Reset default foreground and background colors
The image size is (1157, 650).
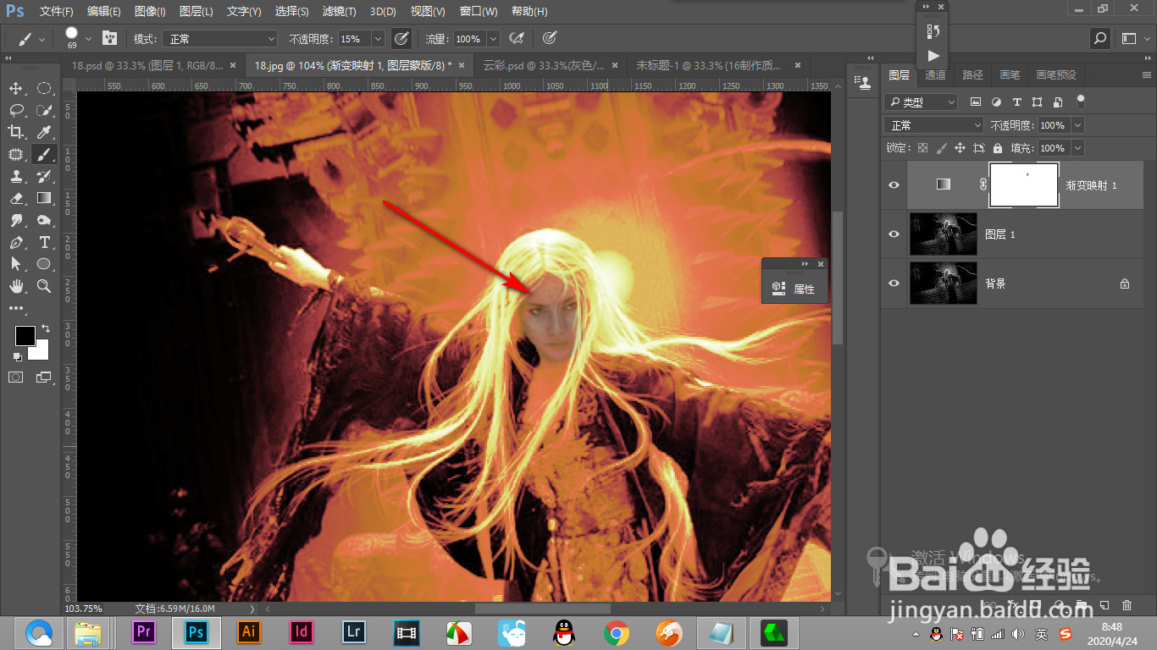tap(18, 356)
